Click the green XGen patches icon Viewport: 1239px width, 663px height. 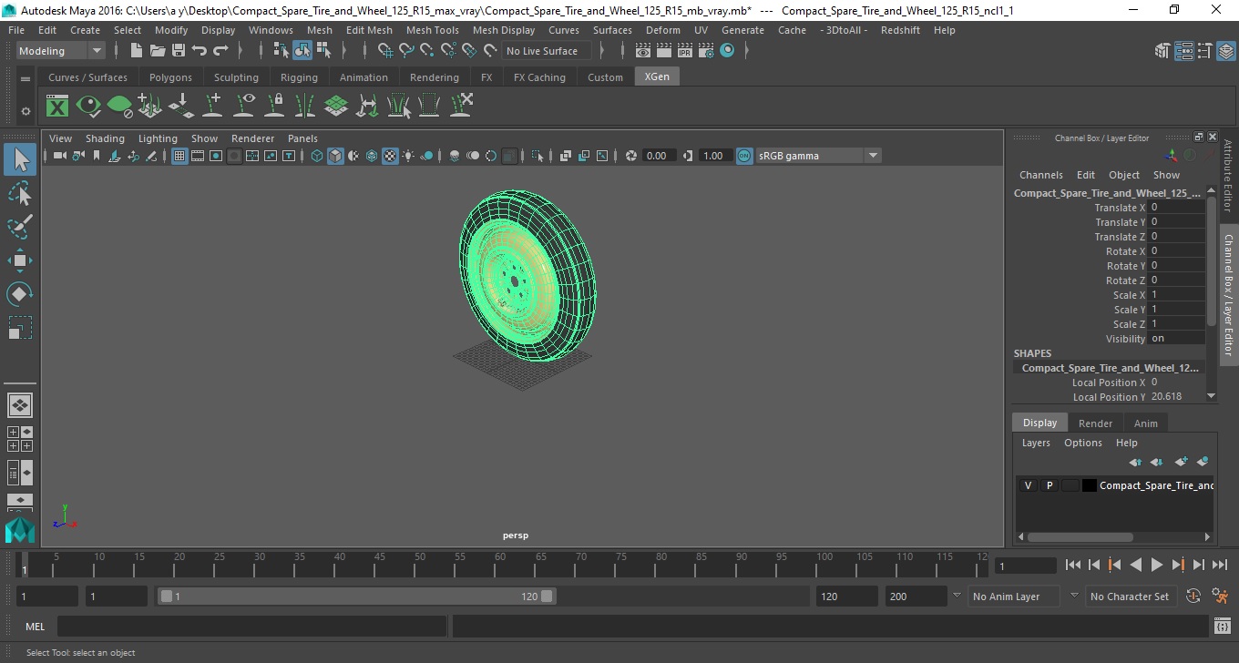(x=335, y=107)
